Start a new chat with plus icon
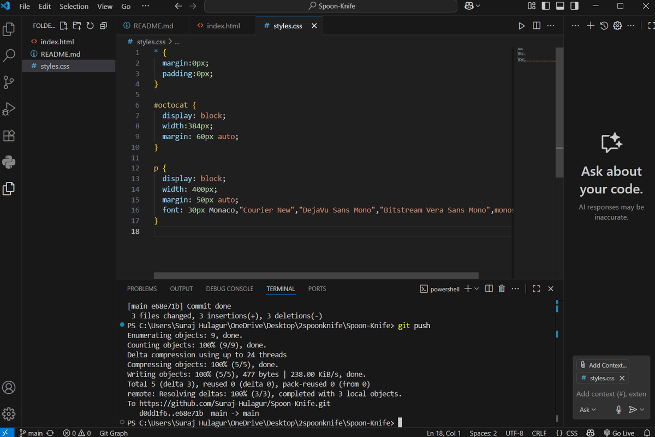Viewport: 655px width, 437px height. 591,26
